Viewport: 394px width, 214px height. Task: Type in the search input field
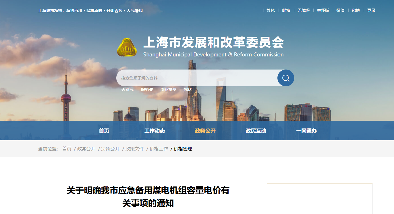pyautogui.click(x=197, y=78)
